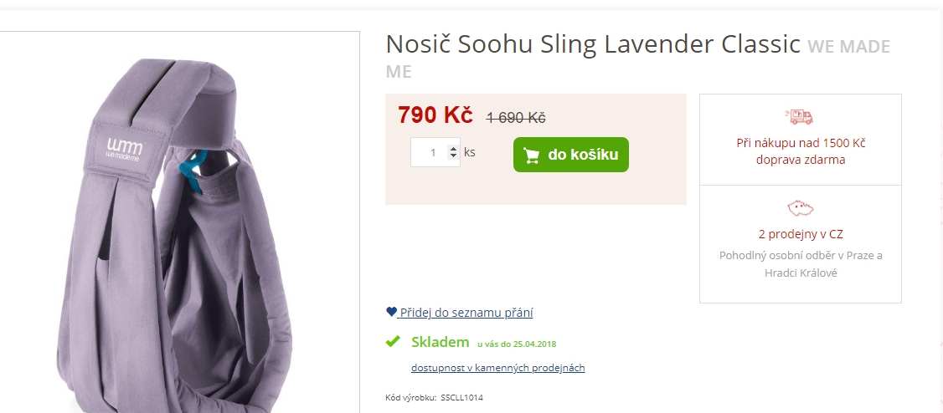Click the 2 prodejny v CZ text

click(801, 234)
